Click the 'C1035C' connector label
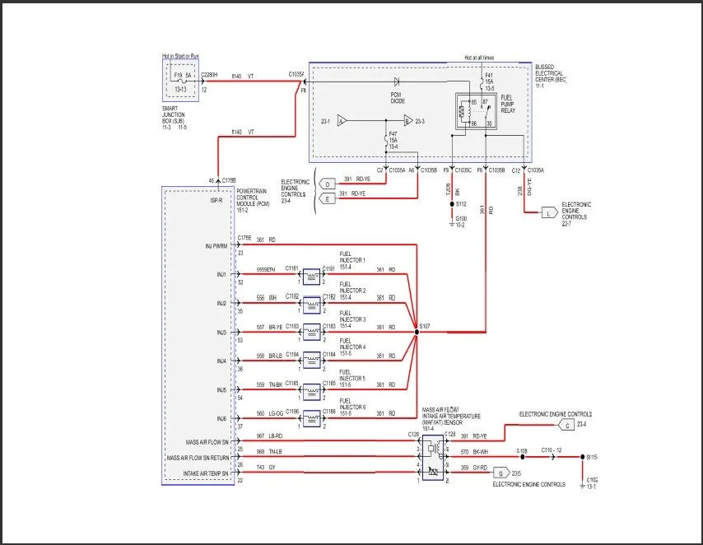Viewport: 703px width, 545px height. coord(463,170)
